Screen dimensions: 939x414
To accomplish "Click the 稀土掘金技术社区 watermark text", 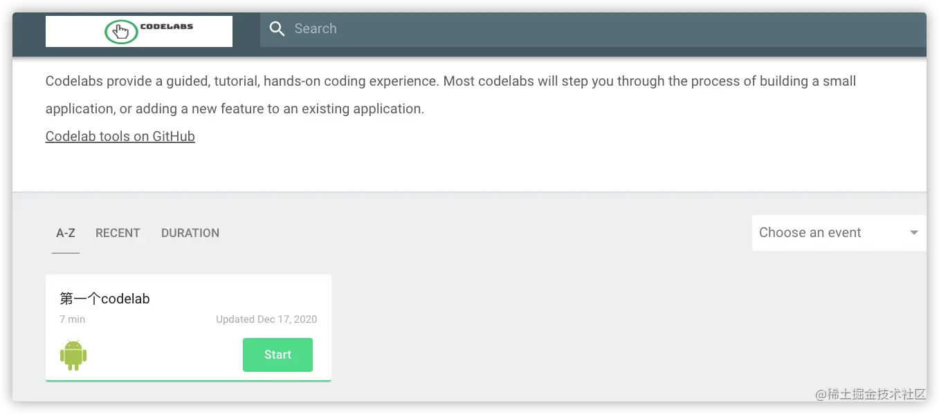I will [x=870, y=395].
